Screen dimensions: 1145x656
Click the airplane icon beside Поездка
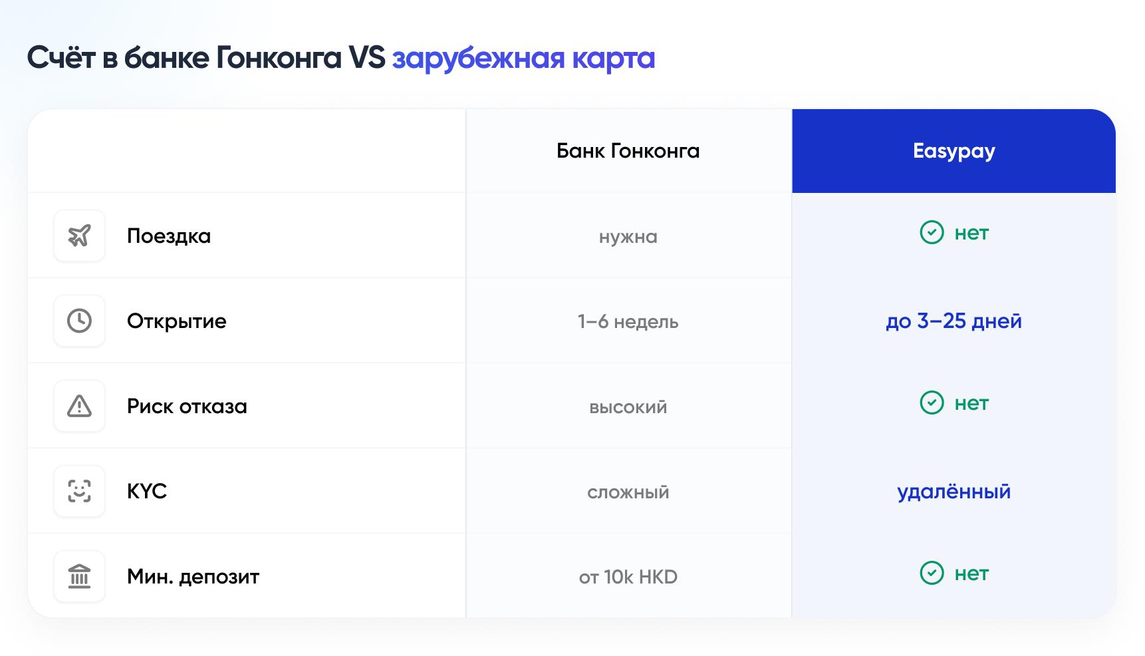pyautogui.click(x=79, y=236)
